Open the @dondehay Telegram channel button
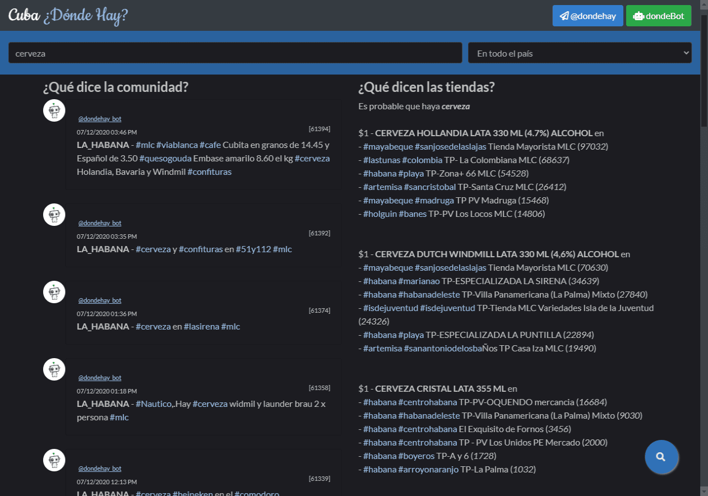The height and width of the screenshot is (496, 708). [587, 16]
